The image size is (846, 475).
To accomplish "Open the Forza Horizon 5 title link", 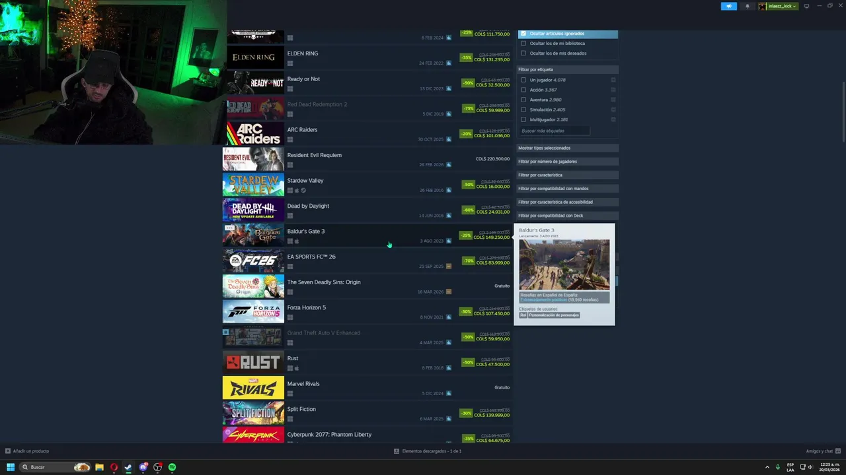I will [307, 307].
